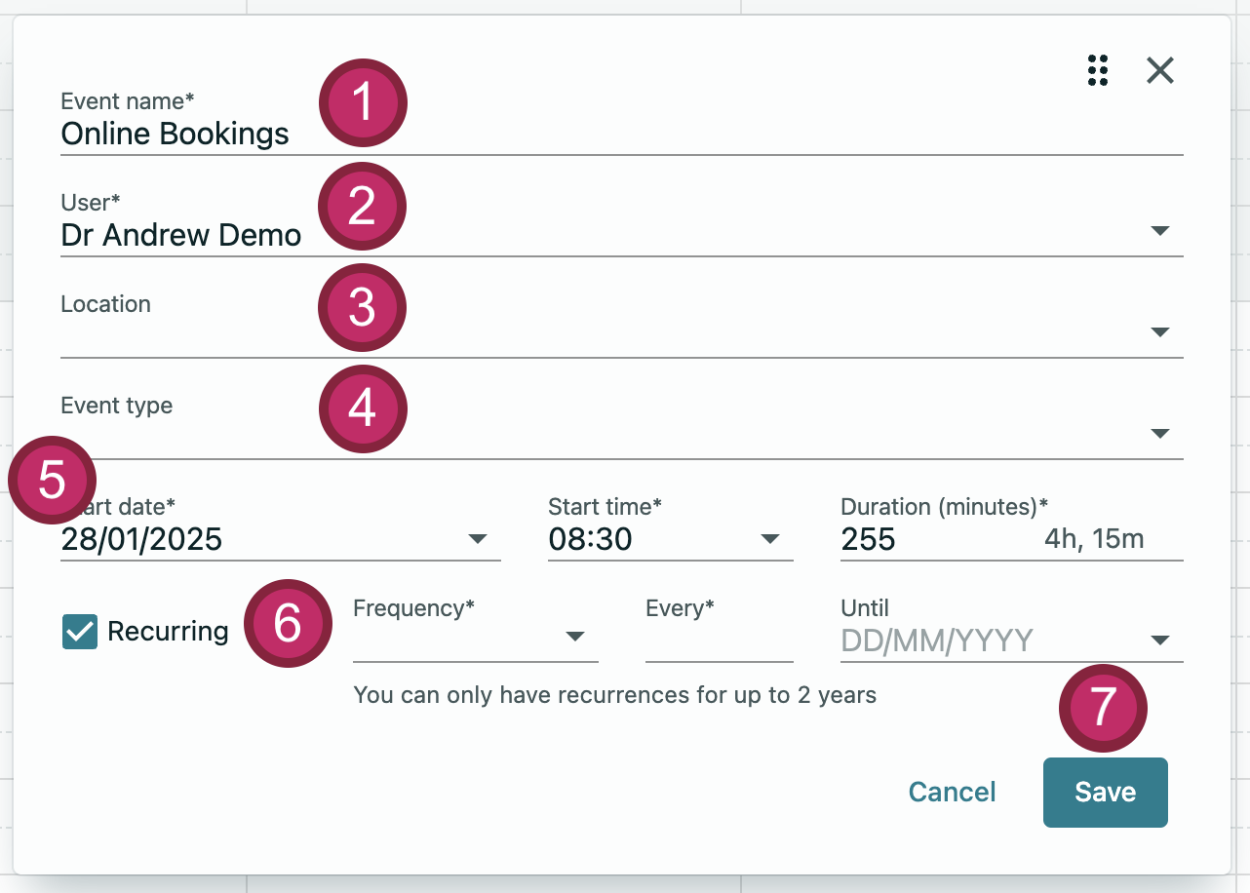Image resolution: width=1250 pixels, height=893 pixels.
Task: Expand the Location dropdown
Action: point(1160,332)
